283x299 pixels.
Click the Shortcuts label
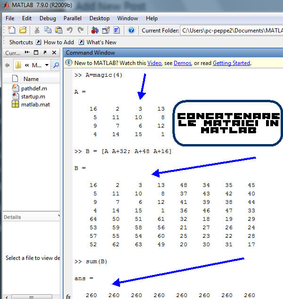click(x=21, y=42)
